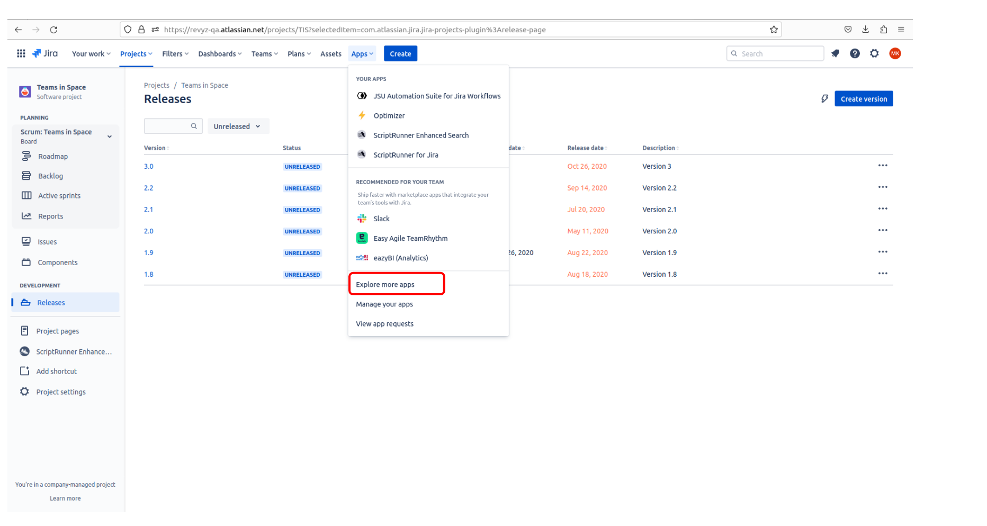Click the Create version button

864,99
